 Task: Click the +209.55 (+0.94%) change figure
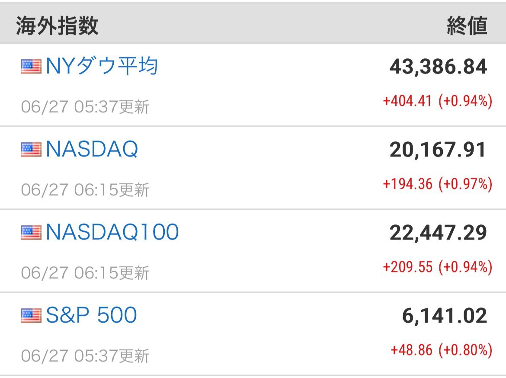[x=438, y=267]
